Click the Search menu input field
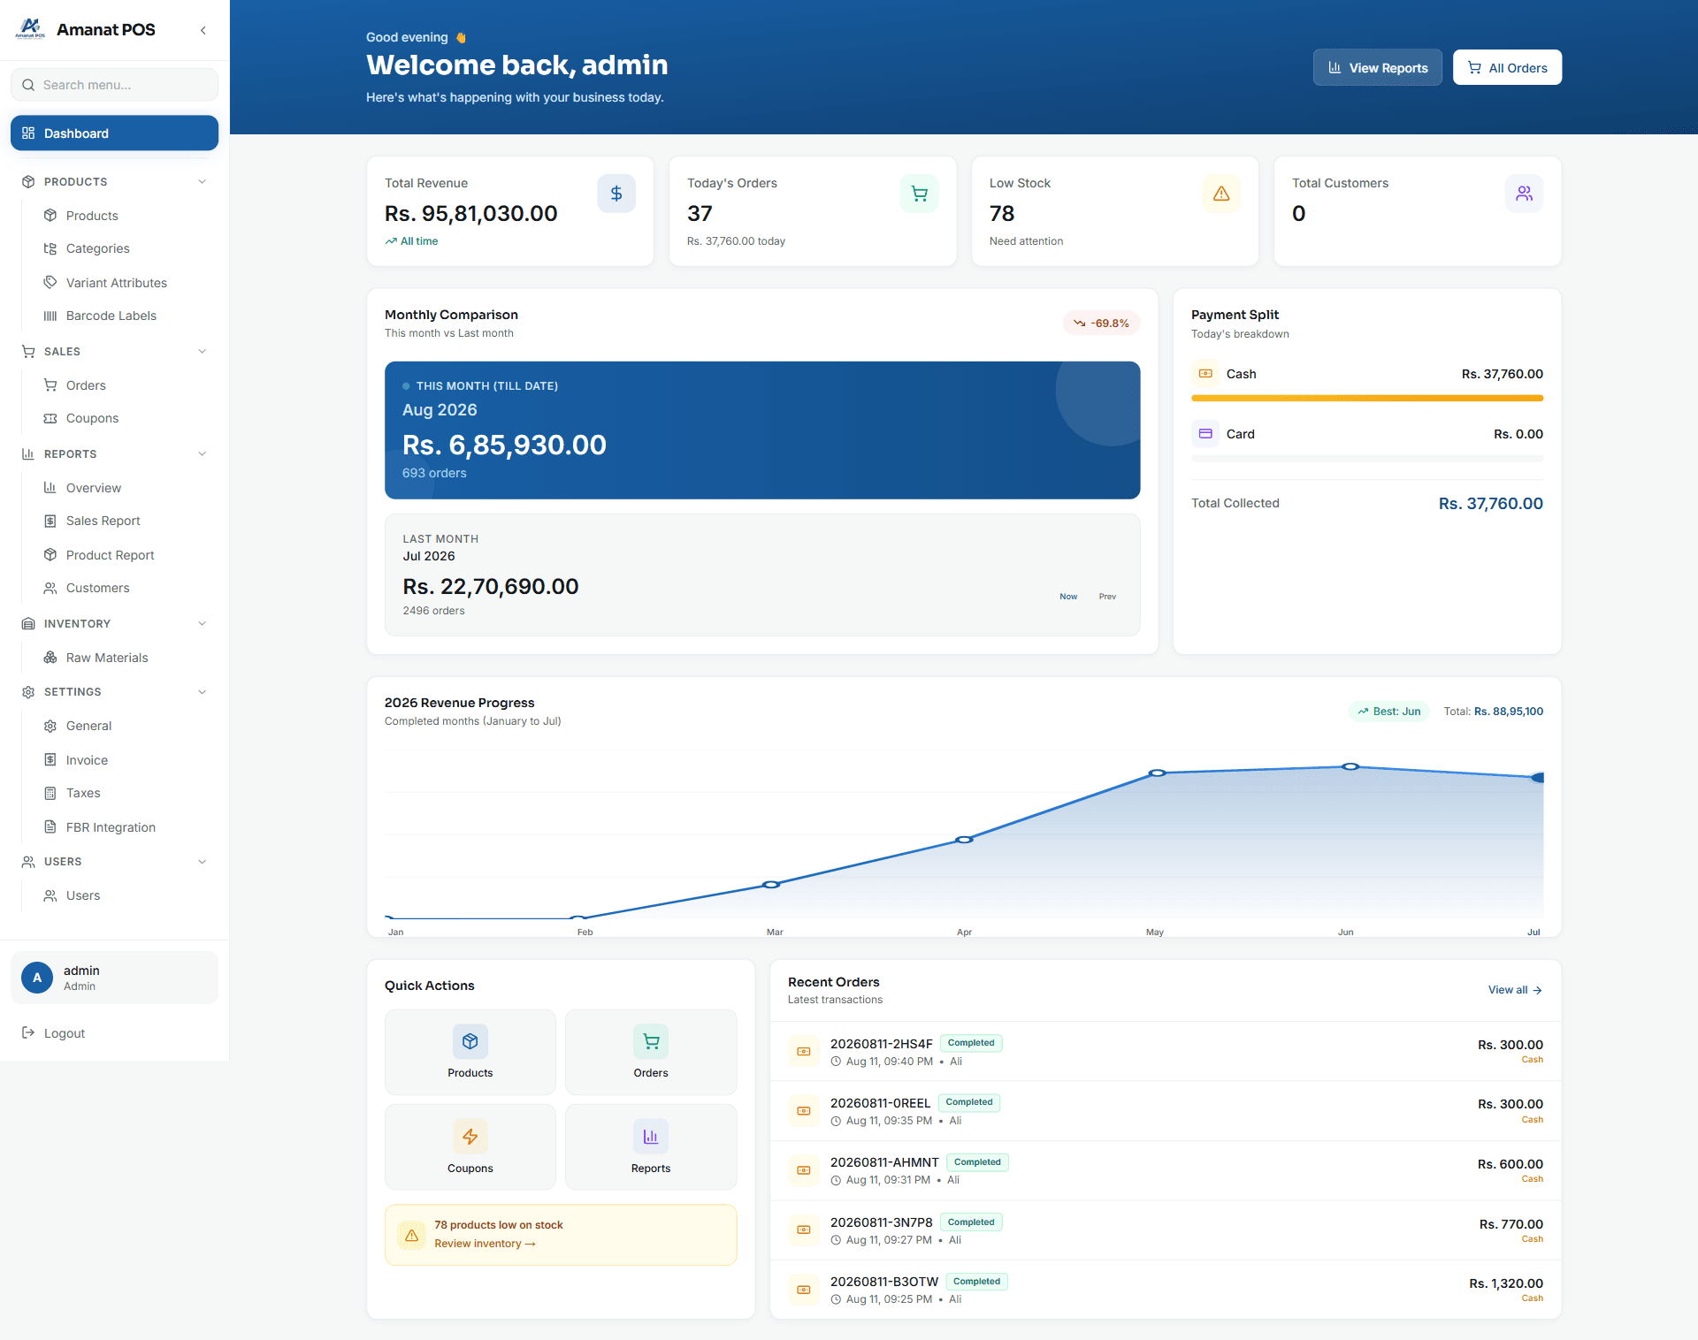Viewport: 1698px width, 1340px height. (114, 85)
